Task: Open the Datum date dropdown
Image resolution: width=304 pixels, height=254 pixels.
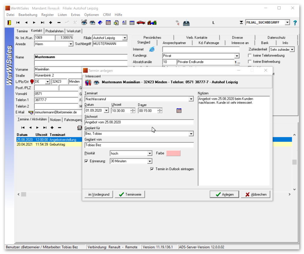Action: pos(106,110)
